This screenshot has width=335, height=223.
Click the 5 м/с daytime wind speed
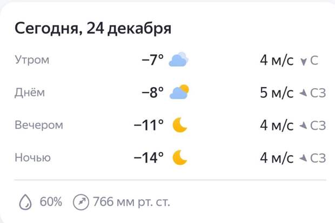pos(277,93)
